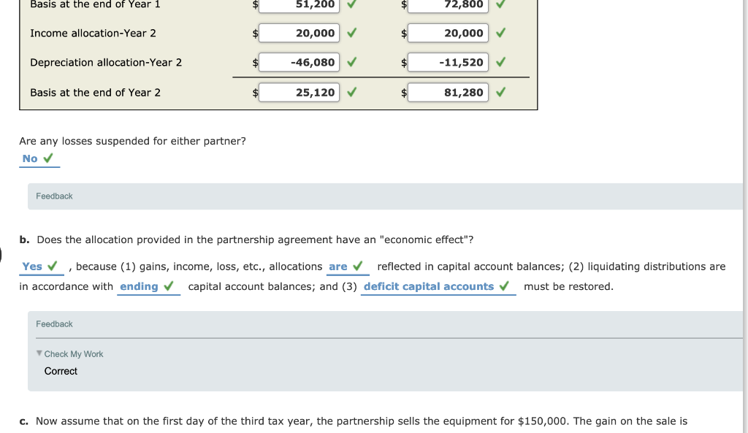Image resolution: width=748 pixels, height=433 pixels.
Task: Select the No dropdown under suspended losses question
Action: click(x=30, y=158)
